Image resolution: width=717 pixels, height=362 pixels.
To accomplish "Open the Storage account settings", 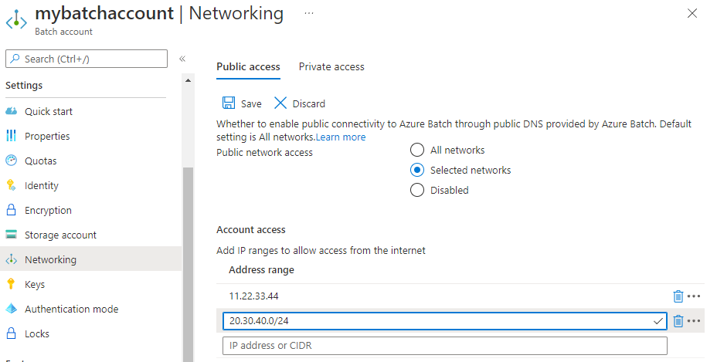I will pyautogui.click(x=60, y=235).
